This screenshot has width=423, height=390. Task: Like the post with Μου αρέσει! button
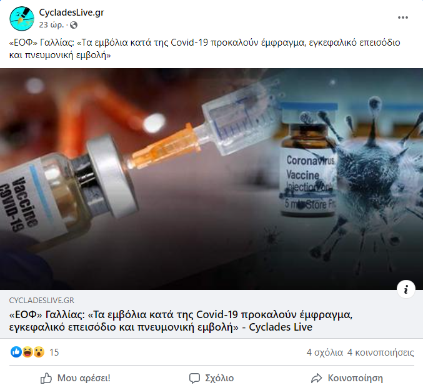tap(76, 378)
